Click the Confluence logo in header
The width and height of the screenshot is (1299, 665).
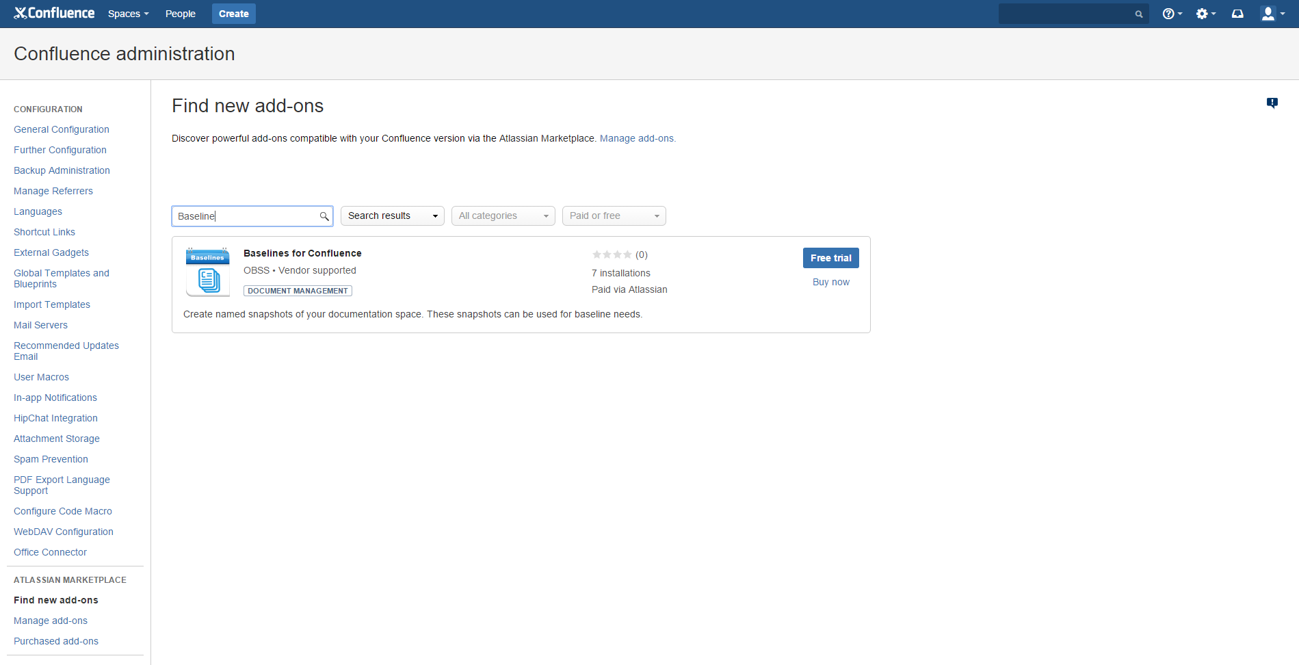coord(54,14)
